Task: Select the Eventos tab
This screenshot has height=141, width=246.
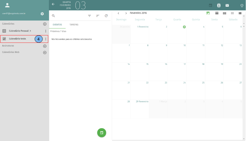Action: [x=57, y=25]
